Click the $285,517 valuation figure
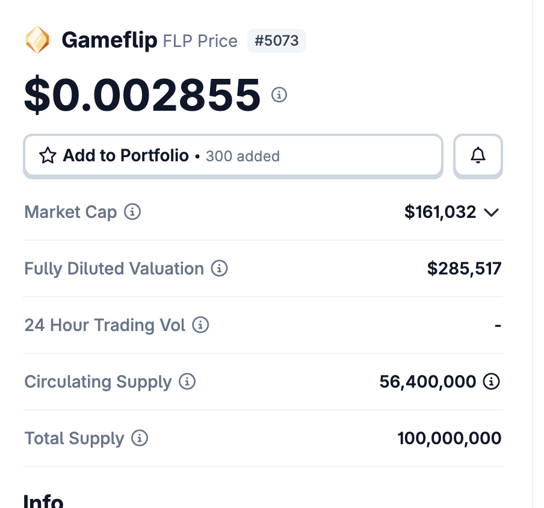This screenshot has height=508, width=544. [x=464, y=268]
